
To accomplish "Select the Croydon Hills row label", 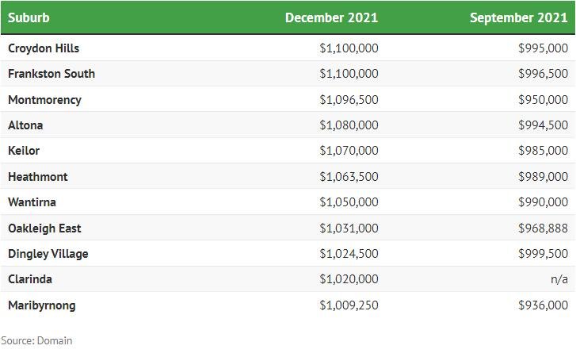I will click(x=44, y=48).
